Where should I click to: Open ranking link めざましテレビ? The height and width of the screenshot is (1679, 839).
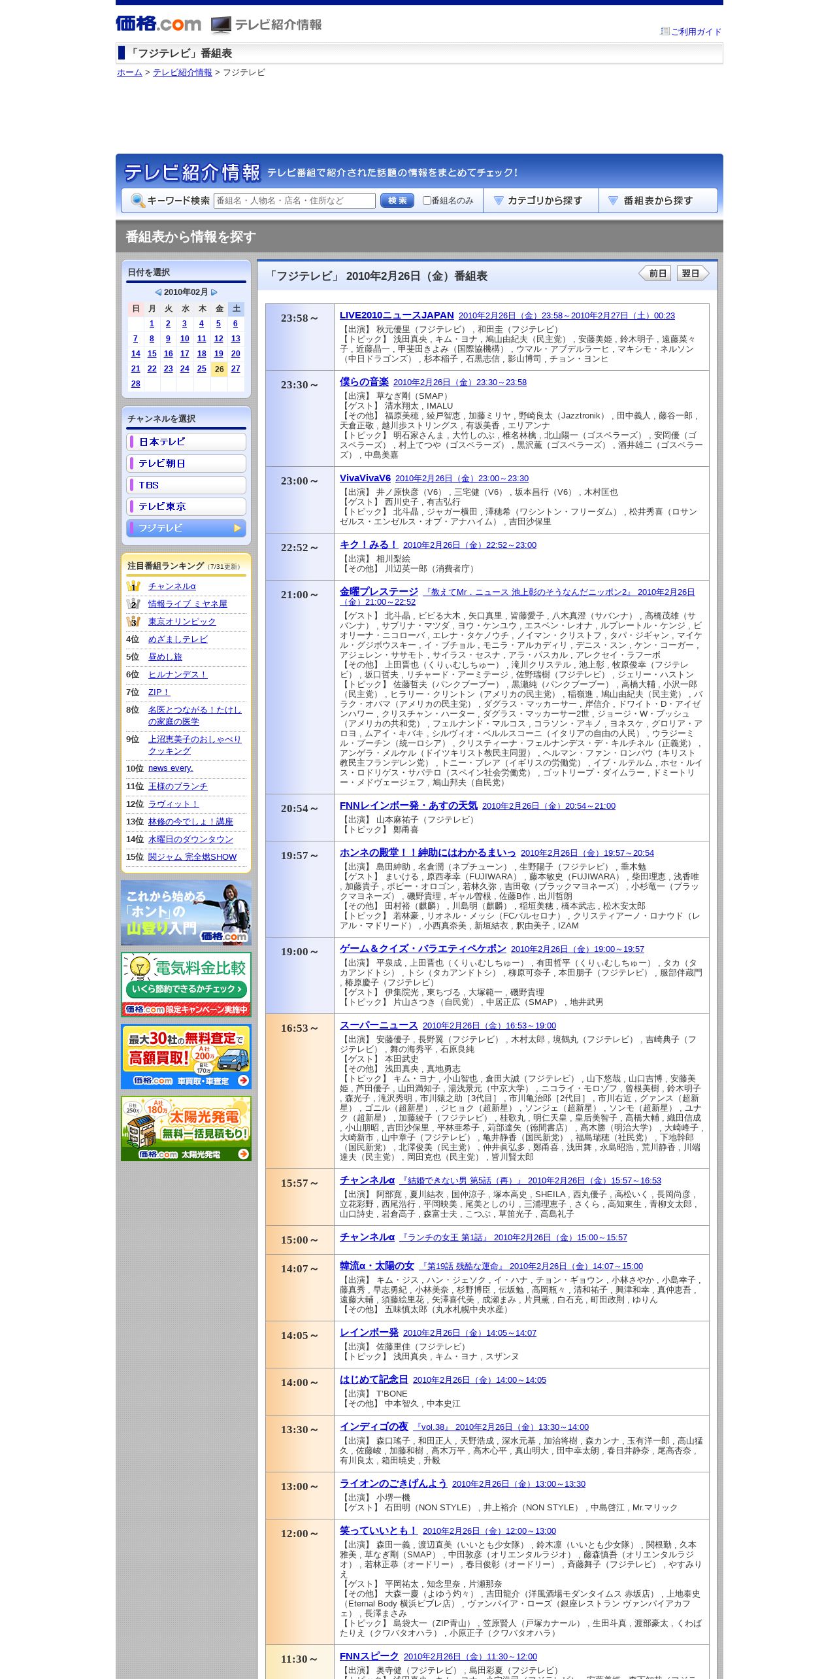click(178, 639)
